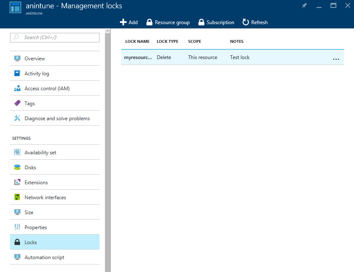Open the Overview menu item
Viewport: 354px width, 272px height.
pyautogui.click(x=55, y=58)
